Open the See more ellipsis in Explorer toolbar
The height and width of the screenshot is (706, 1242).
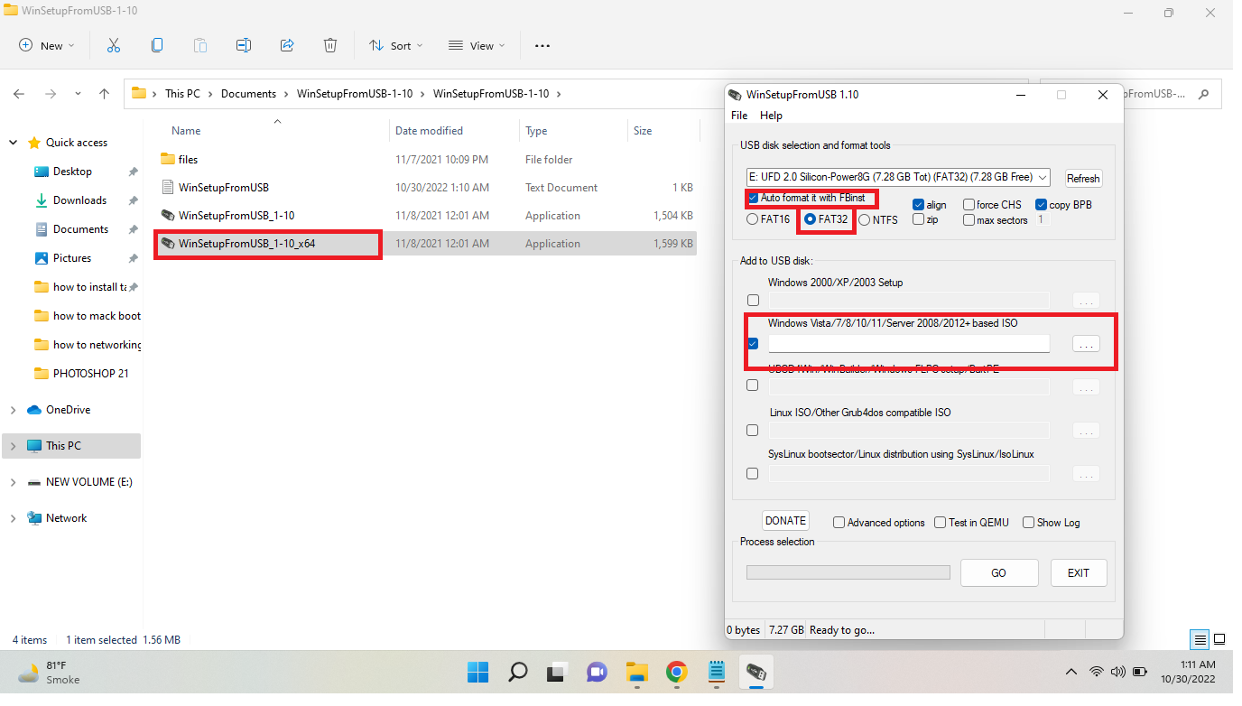click(542, 45)
